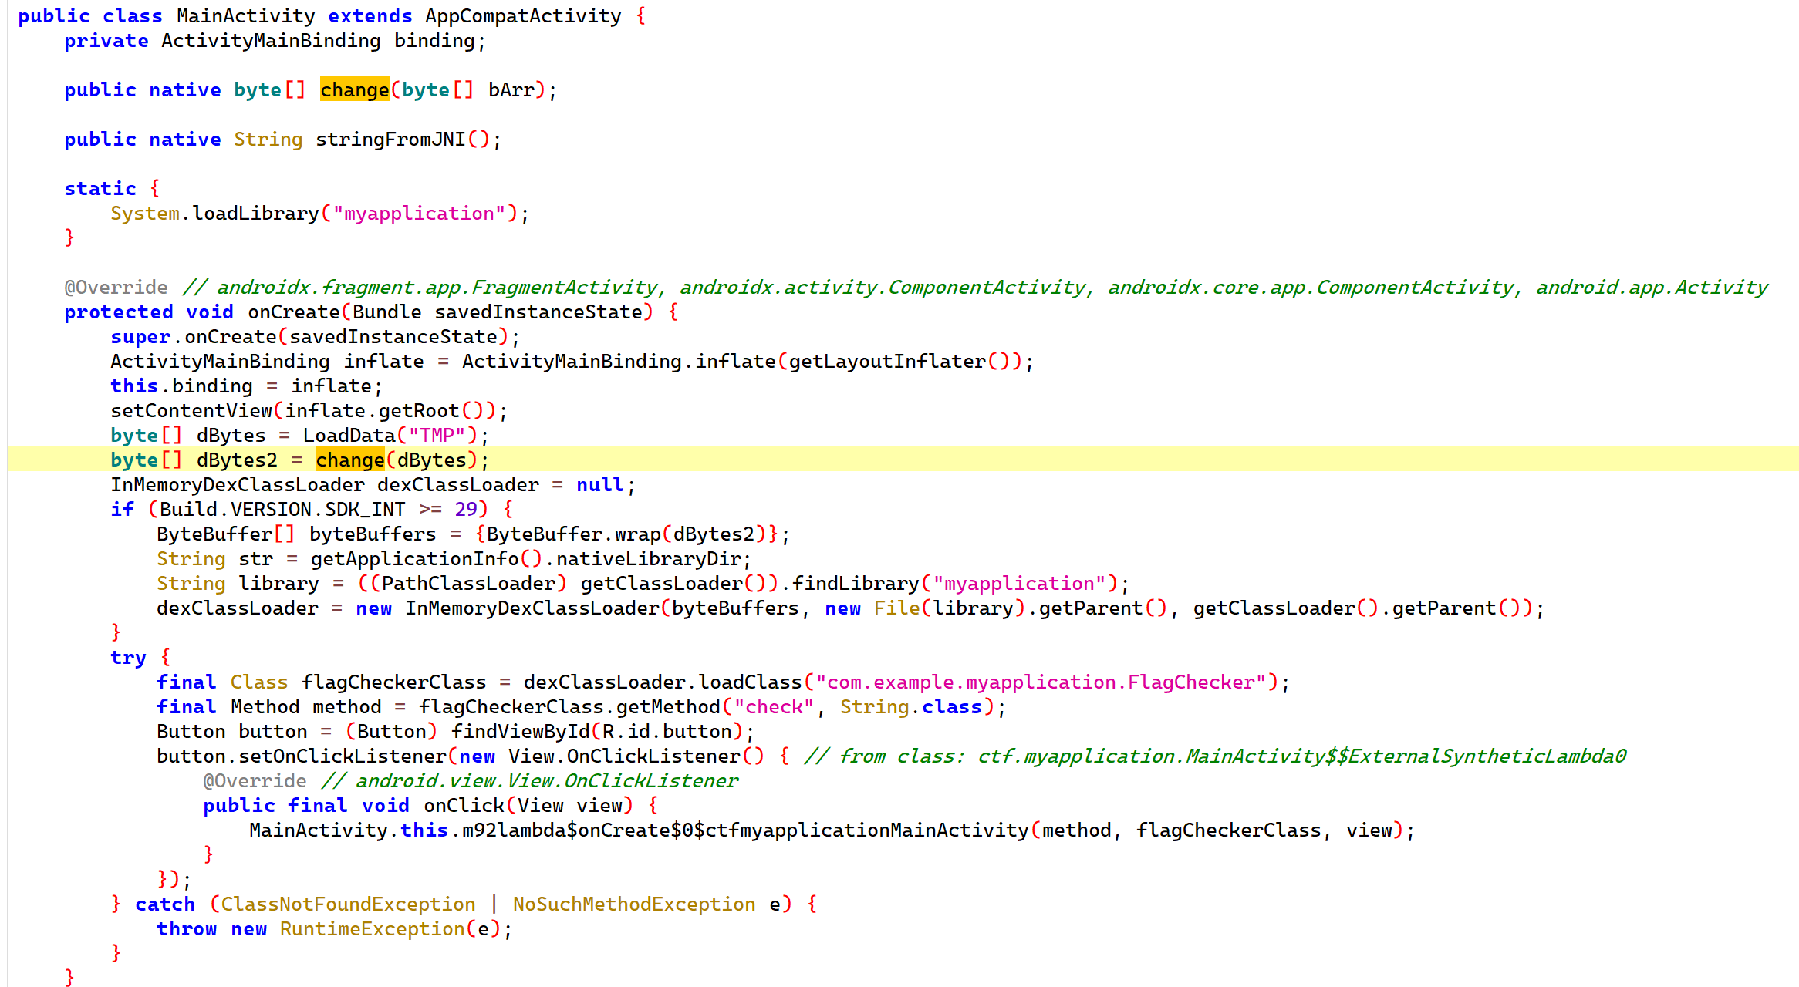Click the findLibrary method call
Image resolution: width=1799 pixels, height=987 pixels.
click(x=856, y=584)
